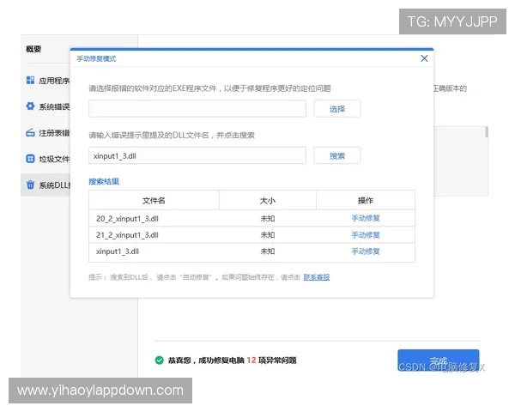Click 未知 size in 20_2_xinput1_3.dll row

pyautogui.click(x=267, y=219)
